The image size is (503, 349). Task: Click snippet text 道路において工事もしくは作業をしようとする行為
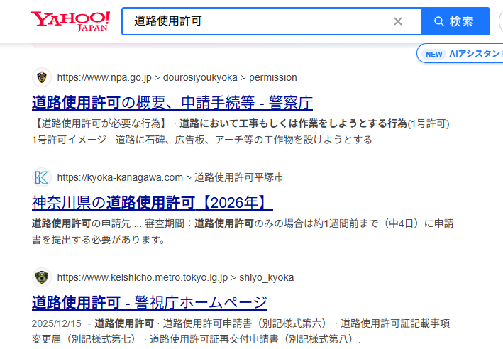coord(293,123)
